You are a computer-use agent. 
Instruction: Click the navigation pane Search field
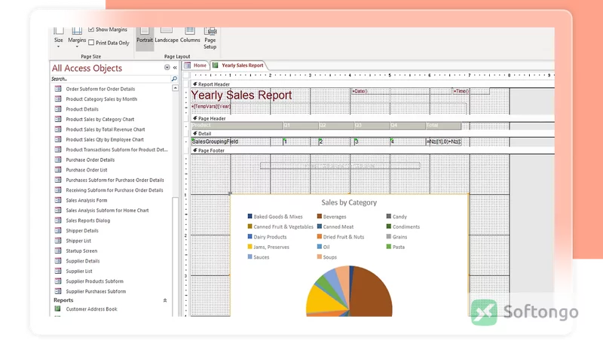[111, 79]
